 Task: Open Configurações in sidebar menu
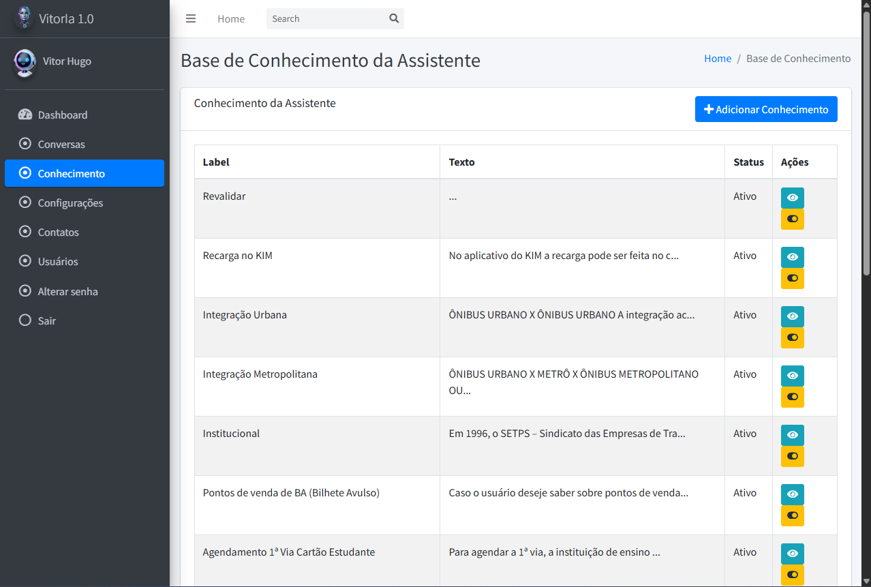(70, 203)
